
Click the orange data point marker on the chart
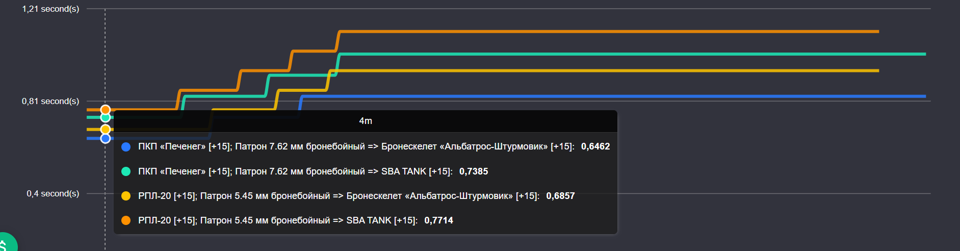coord(106,110)
